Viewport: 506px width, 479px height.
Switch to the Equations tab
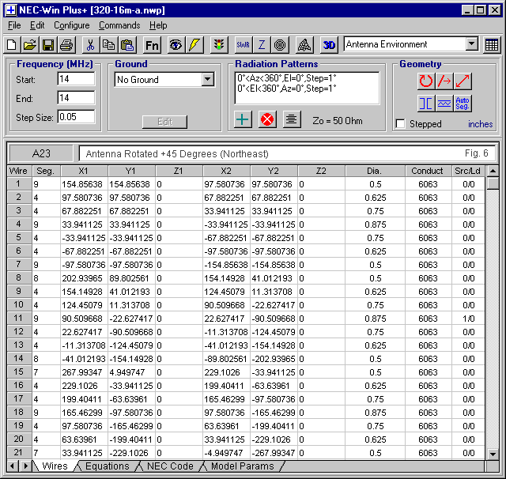point(107,466)
